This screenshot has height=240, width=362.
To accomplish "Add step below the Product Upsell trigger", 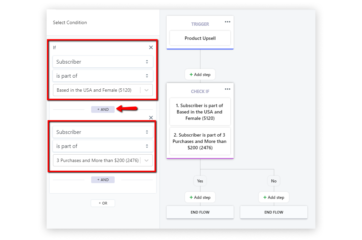I will click(200, 74).
